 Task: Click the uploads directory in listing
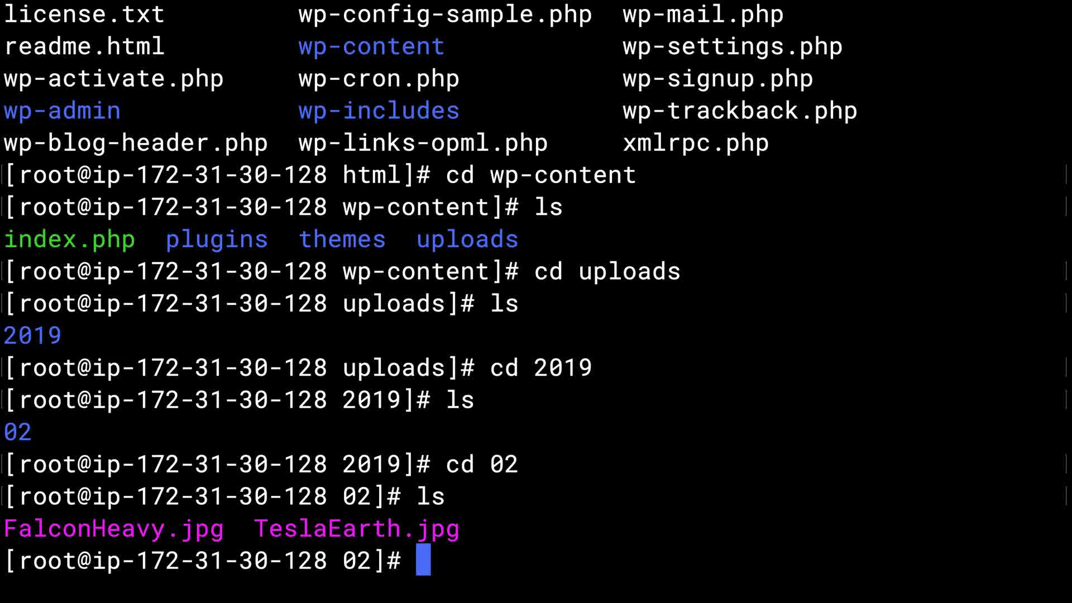(467, 240)
